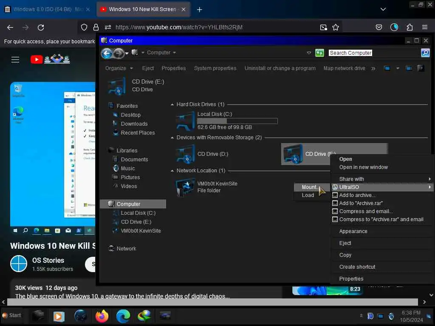The height and width of the screenshot is (326, 435).
Task: Toggle the preview pane icon
Action: (409, 68)
